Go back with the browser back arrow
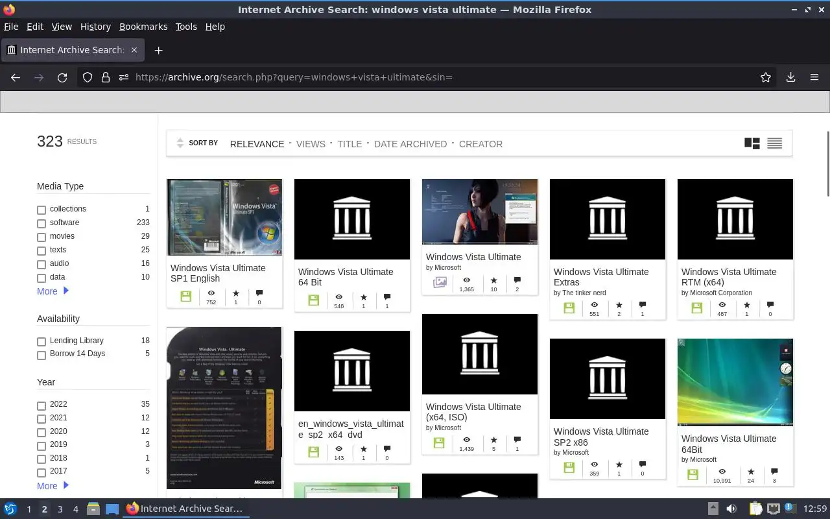 pyautogui.click(x=16, y=77)
